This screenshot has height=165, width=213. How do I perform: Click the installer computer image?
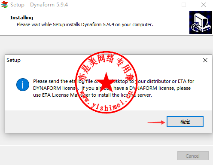pyautogui.click(x=201, y=22)
